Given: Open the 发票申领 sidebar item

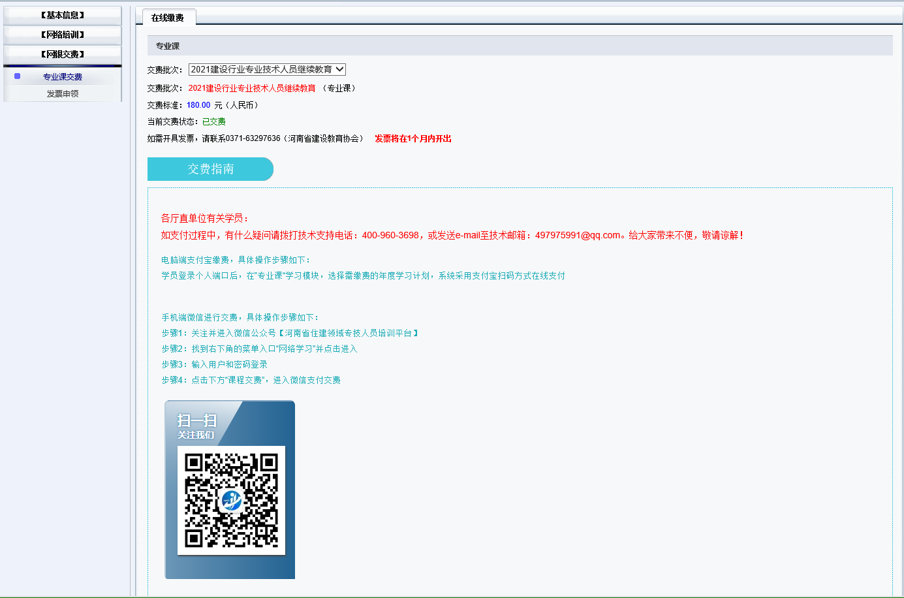Looking at the screenshot, I should tap(63, 94).
